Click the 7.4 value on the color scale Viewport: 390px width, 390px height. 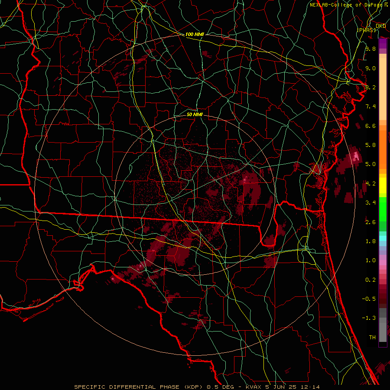coord(370,107)
